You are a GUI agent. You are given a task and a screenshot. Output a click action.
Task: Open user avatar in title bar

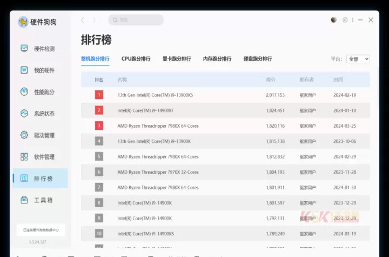[x=334, y=20]
